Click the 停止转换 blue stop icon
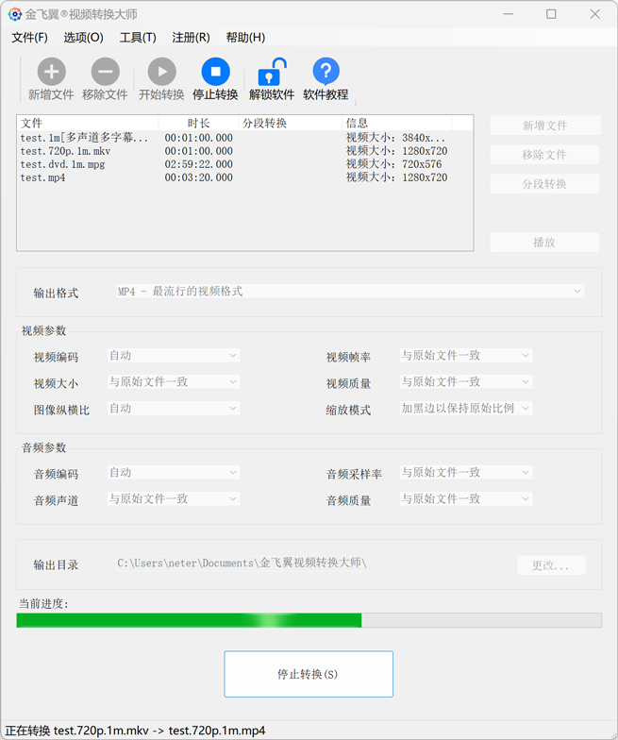The image size is (618, 740). pyautogui.click(x=215, y=72)
